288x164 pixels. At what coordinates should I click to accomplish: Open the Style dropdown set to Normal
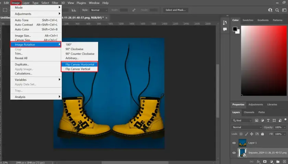(x=99, y=10)
